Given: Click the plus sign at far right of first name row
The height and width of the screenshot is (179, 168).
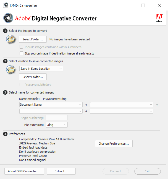Looking at the screenshot, I should coord(157,105).
